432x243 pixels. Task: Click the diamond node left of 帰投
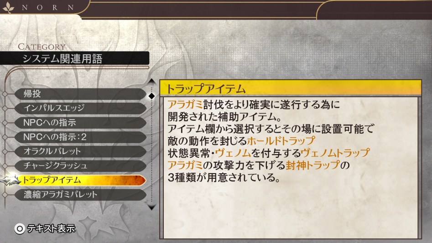[x=5, y=94]
